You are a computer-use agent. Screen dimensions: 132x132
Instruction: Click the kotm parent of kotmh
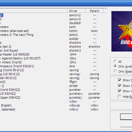click(x=94, y=31)
